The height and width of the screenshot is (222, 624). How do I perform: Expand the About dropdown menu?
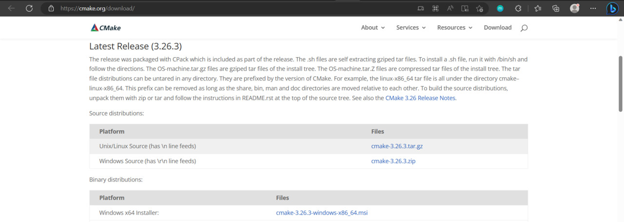click(x=373, y=27)
